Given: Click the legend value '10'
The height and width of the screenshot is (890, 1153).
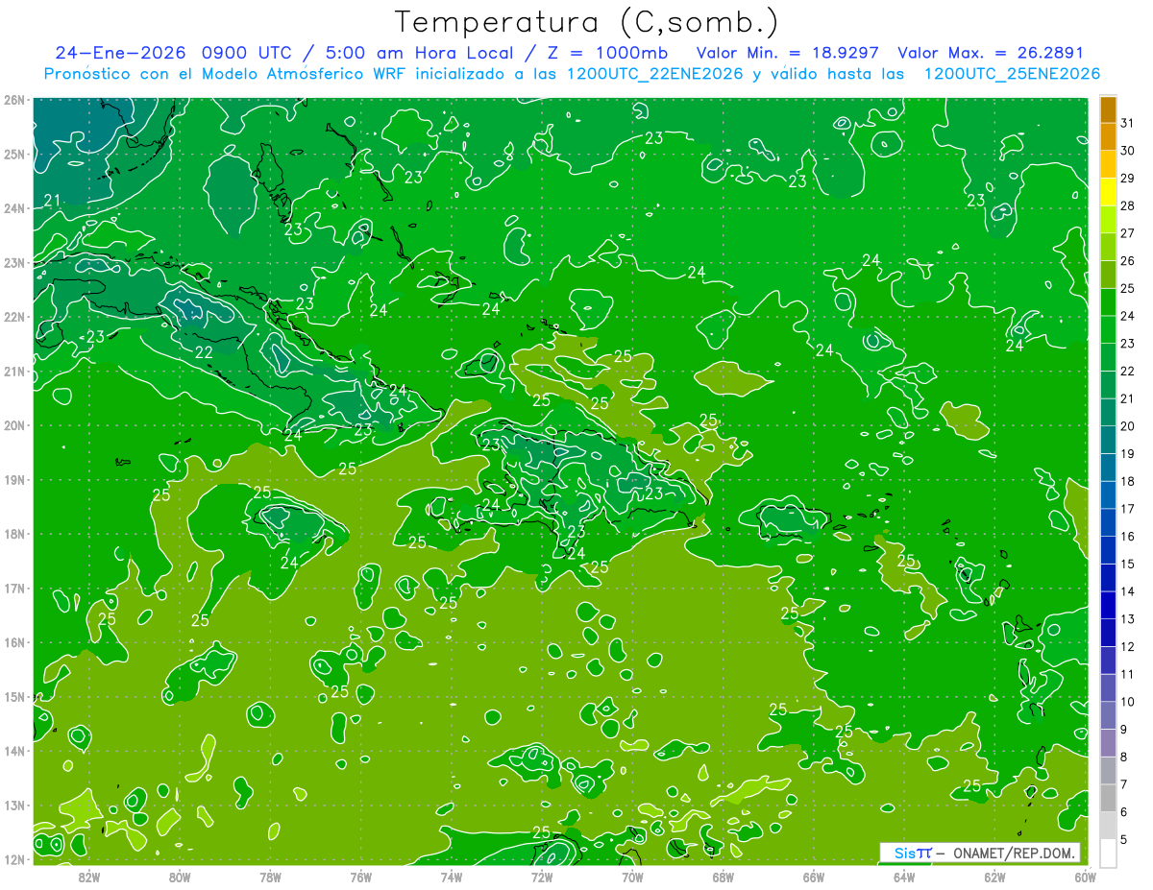Looking at the screenshot, I should point(1127,702).
